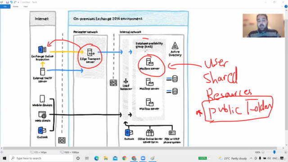This screenshot has height=162, width=288.
Task: Launch Microsoft Edge from the taskbar
Action: 96,158
